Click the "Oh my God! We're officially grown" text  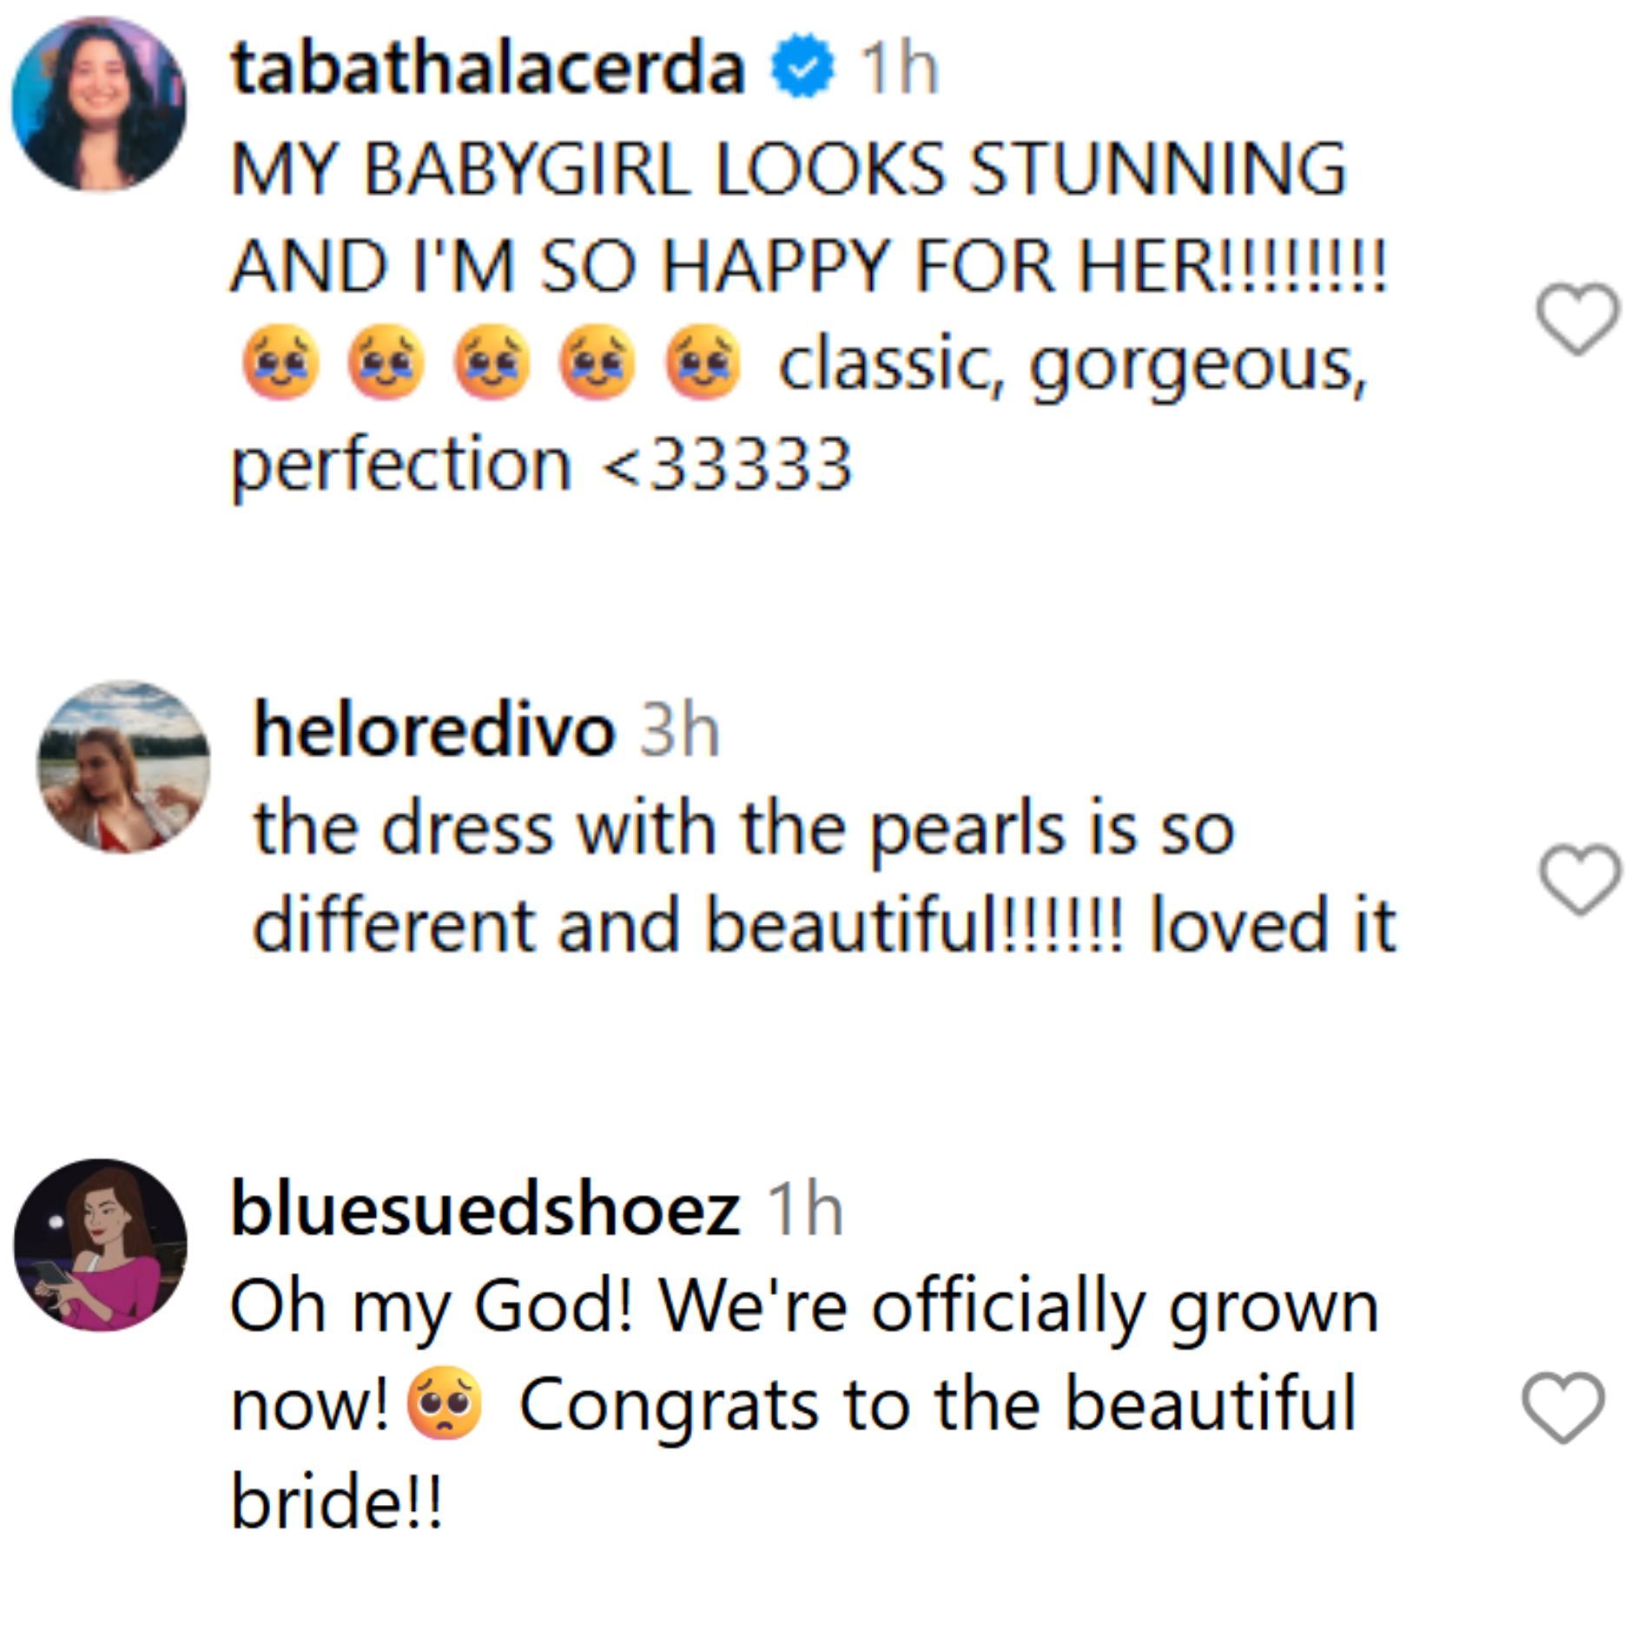click(804, 1306)
